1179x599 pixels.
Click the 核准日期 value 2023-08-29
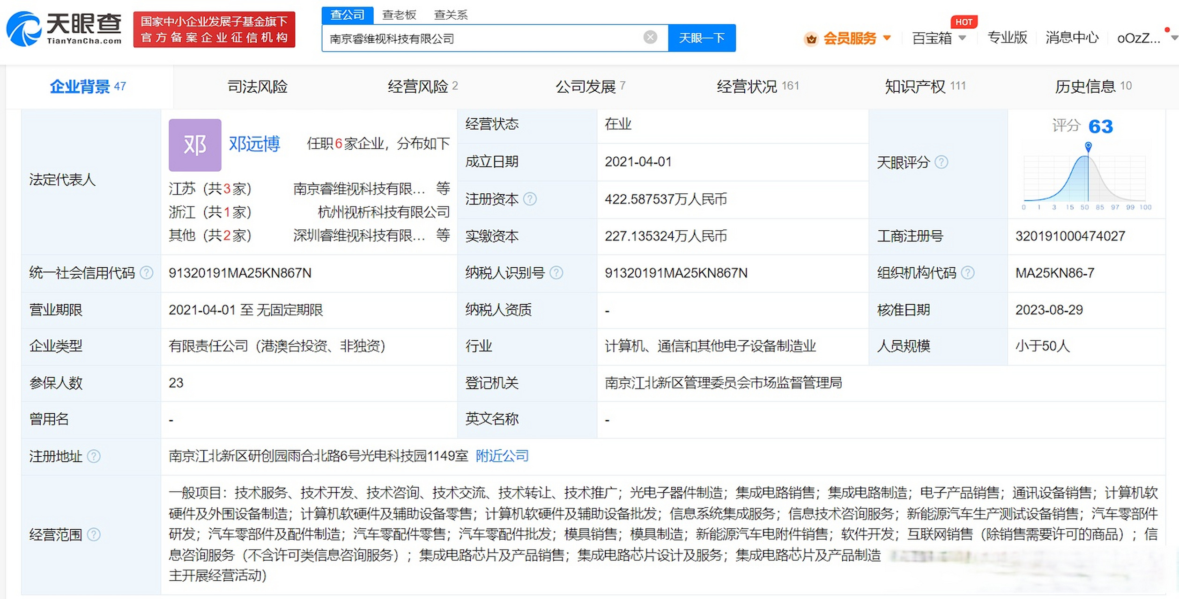[1049, 310]
